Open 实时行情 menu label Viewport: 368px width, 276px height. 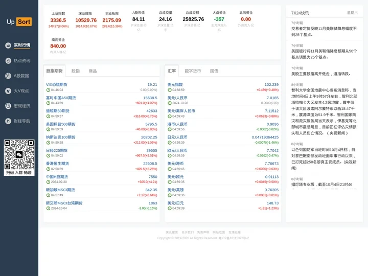[x=22, y=45]
